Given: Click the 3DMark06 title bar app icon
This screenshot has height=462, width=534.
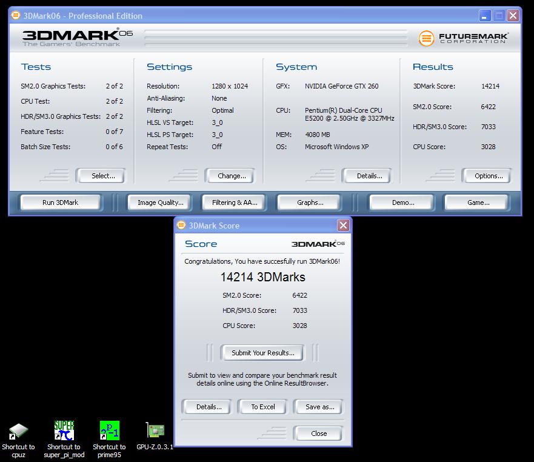Looking at the screenshot, I should [16, 15].
